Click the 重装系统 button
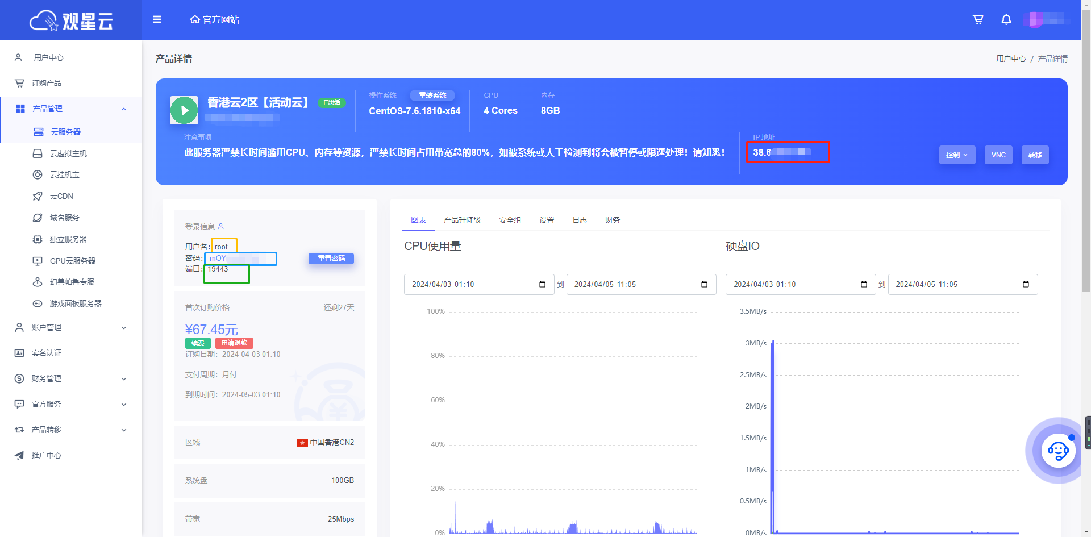This screenshot has height=537, width=1091. pyautogui.click(x=432, y=95)
